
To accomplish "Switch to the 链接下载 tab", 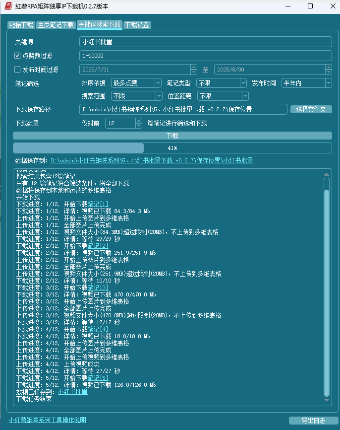I will click(21, 25).
